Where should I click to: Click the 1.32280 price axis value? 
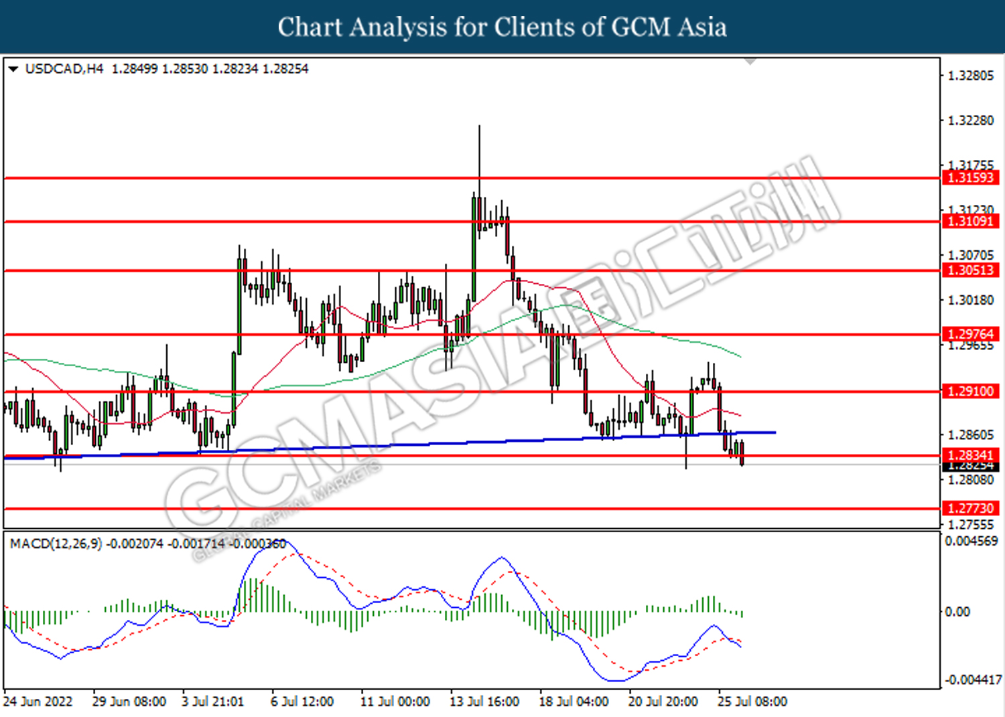click(x=971, y=121)
